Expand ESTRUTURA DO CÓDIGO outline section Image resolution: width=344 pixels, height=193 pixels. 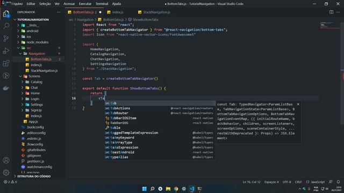tap(34, 176)
